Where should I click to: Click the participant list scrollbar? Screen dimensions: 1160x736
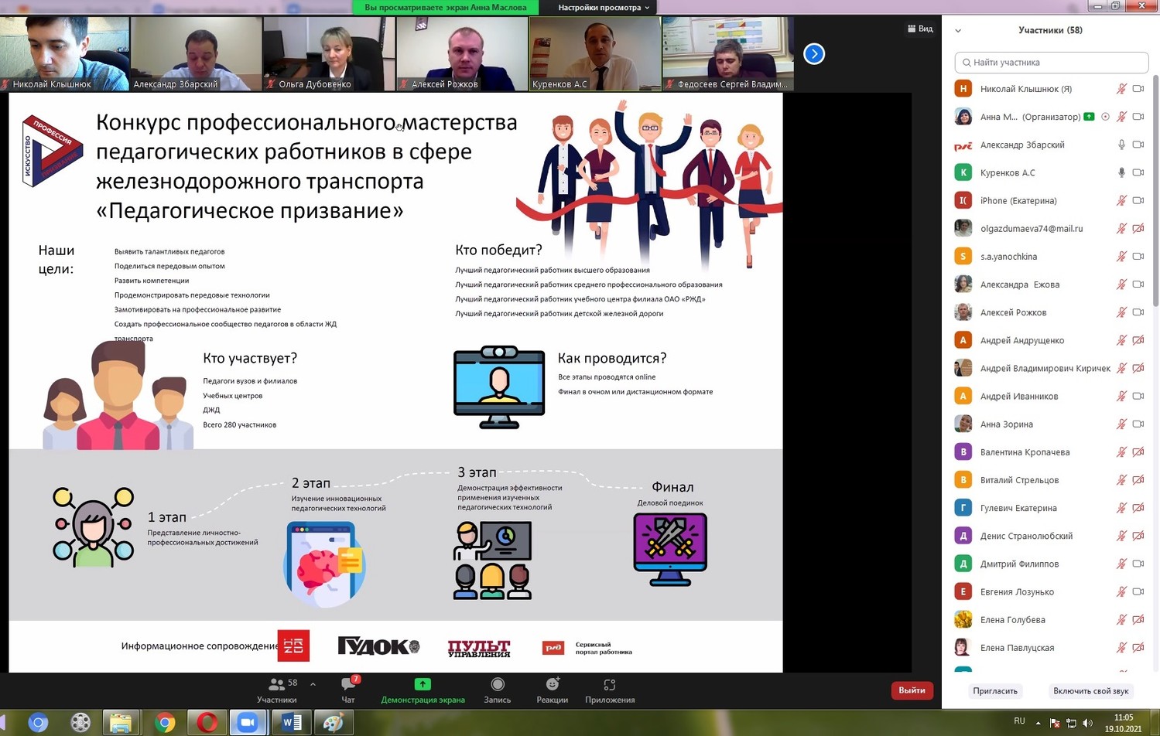(1155, 193)
